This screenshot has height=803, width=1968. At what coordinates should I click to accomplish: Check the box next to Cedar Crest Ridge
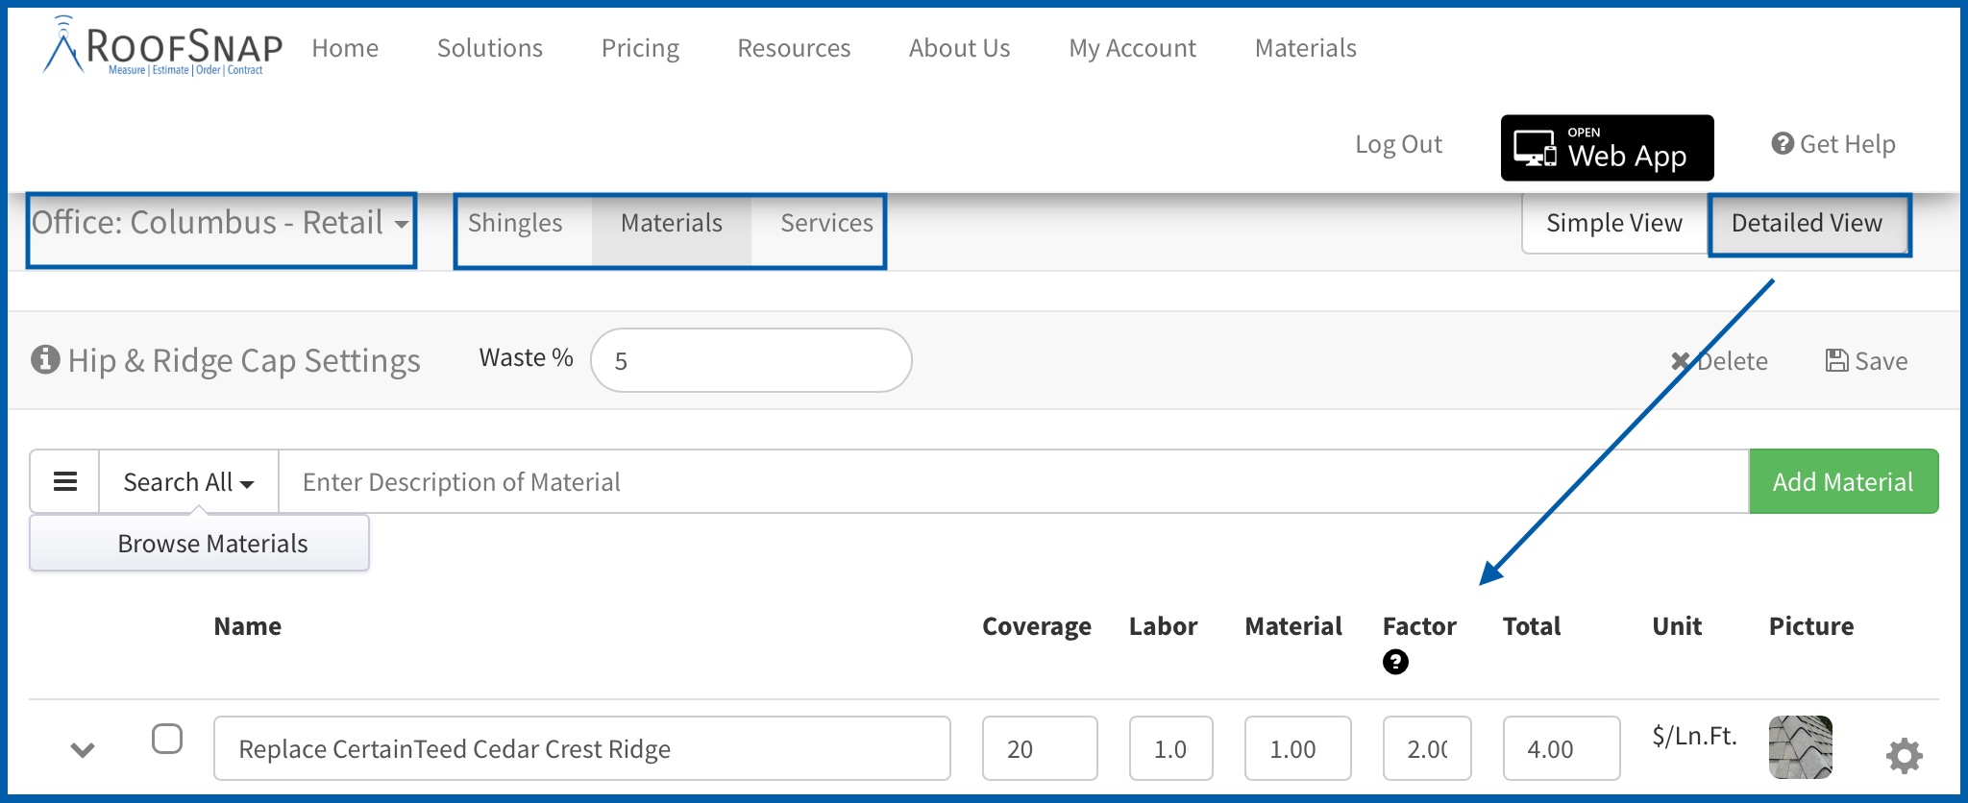[x=167, y=739]
